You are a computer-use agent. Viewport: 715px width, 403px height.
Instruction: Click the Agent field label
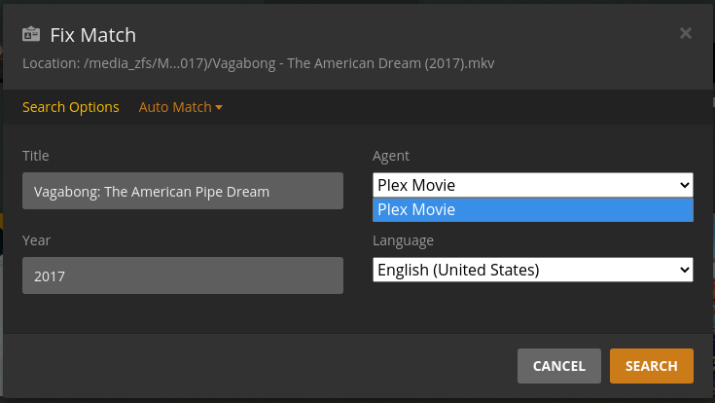[391, 156]
